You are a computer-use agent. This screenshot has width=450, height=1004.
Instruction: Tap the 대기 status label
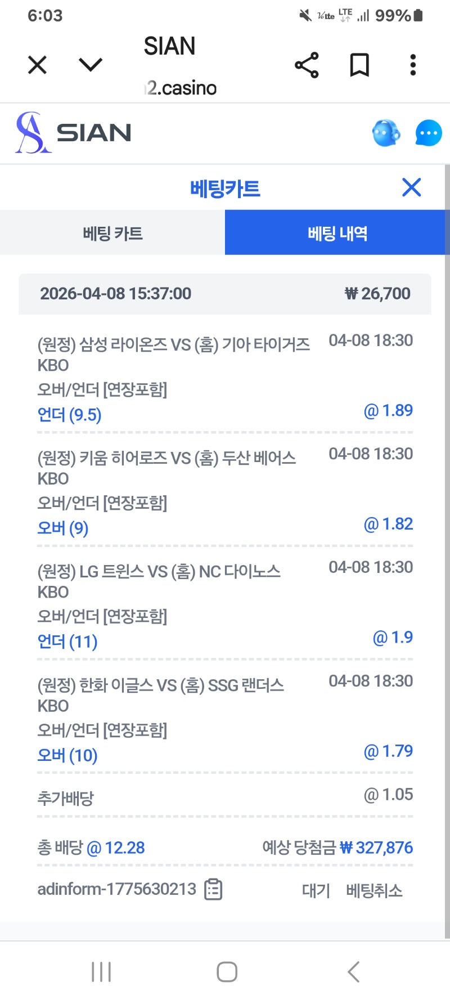316,890
